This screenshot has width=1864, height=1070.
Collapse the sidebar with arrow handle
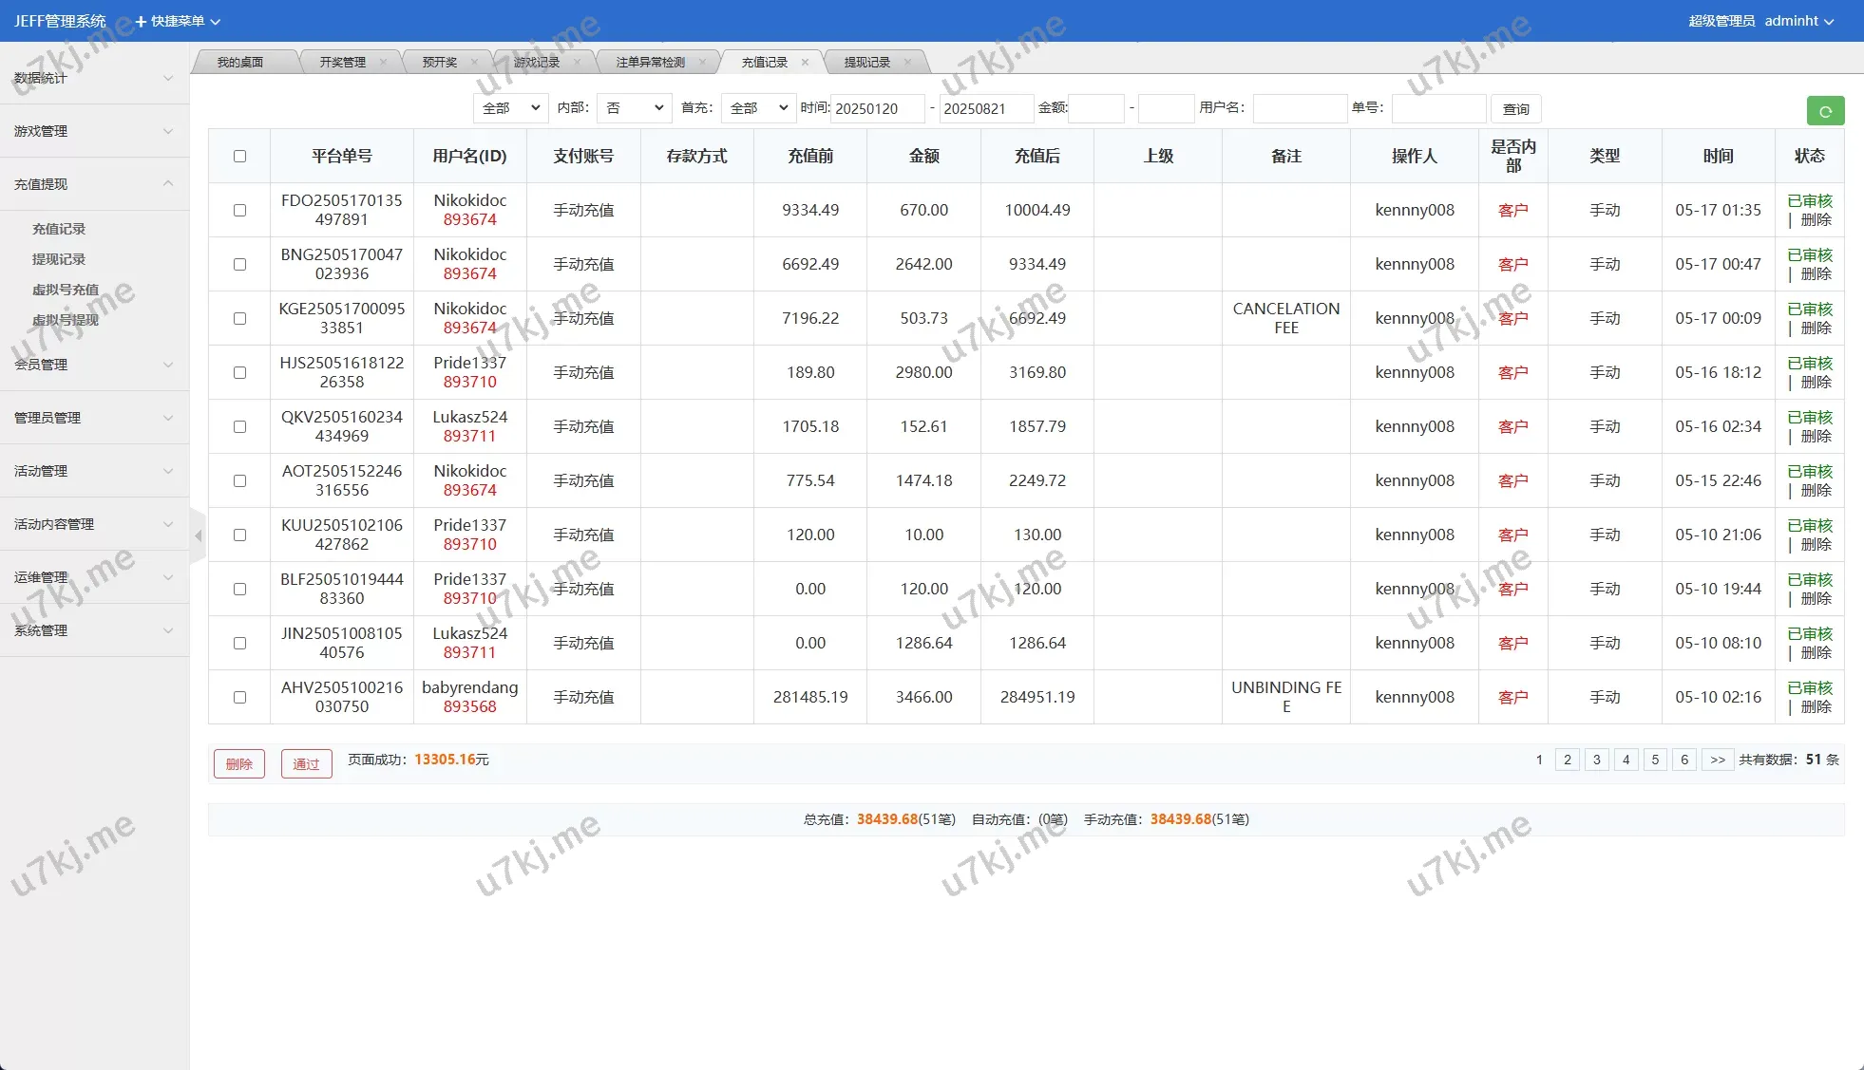[198, 535]
